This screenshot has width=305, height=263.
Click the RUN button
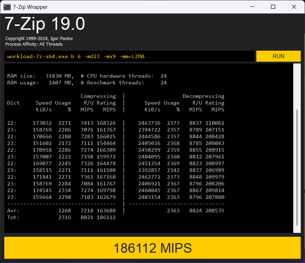[x=278, y=56]
